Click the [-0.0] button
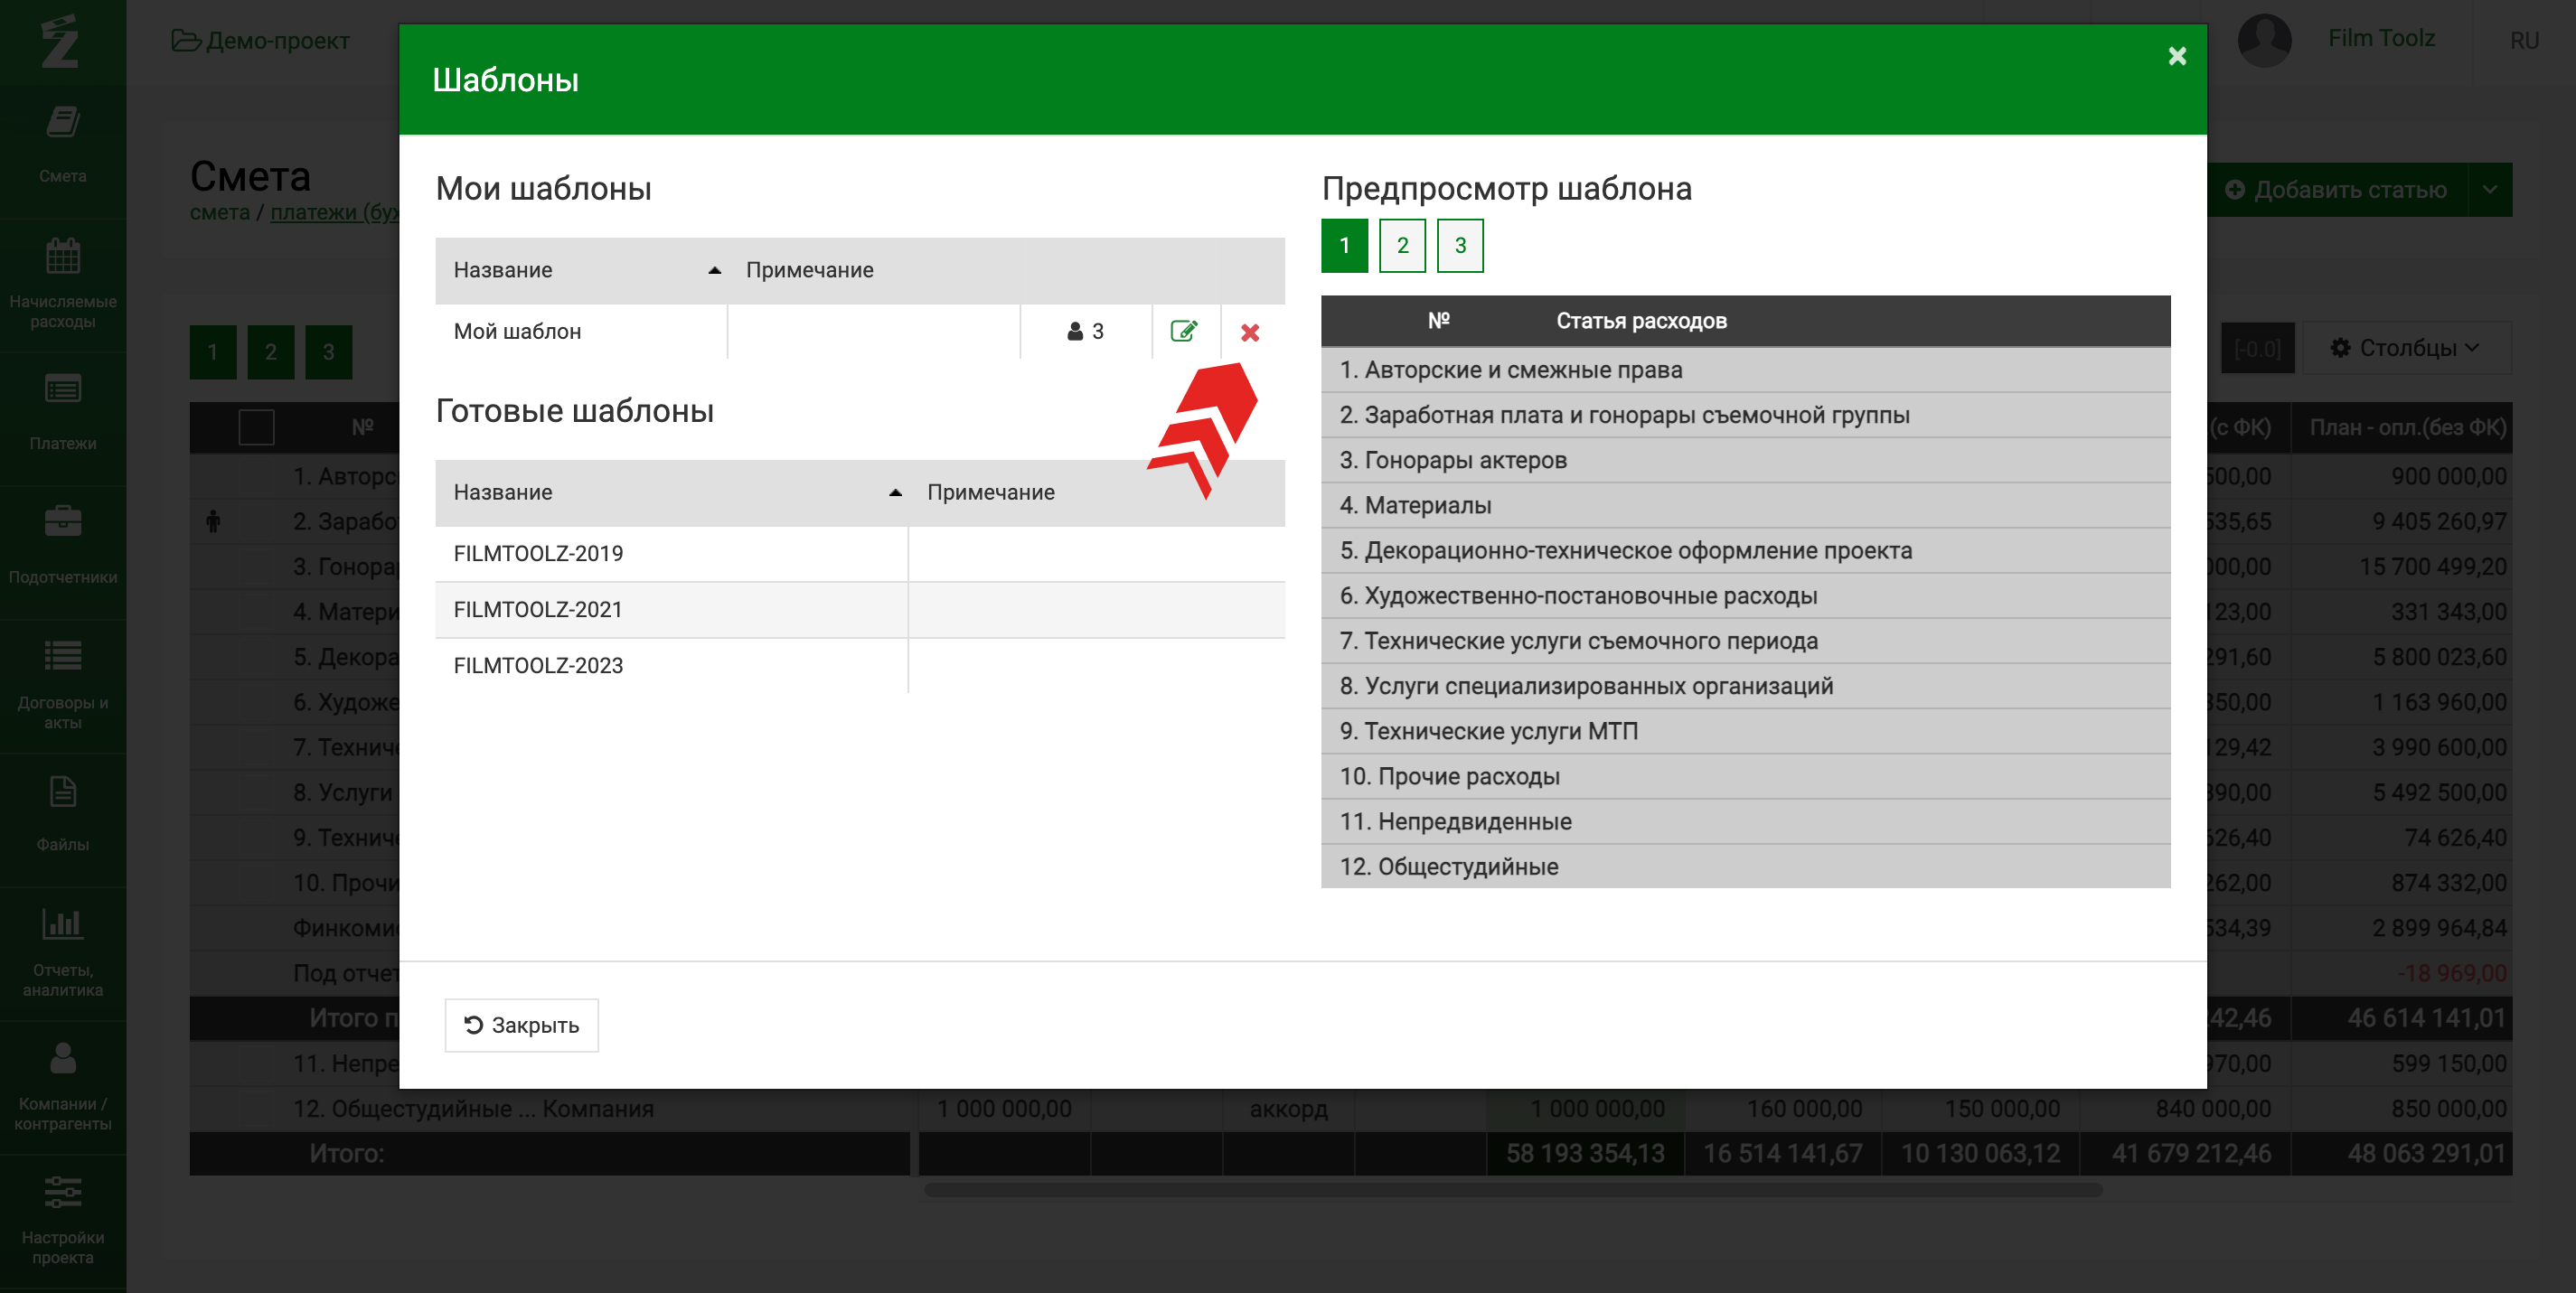 click(2258, 348)
